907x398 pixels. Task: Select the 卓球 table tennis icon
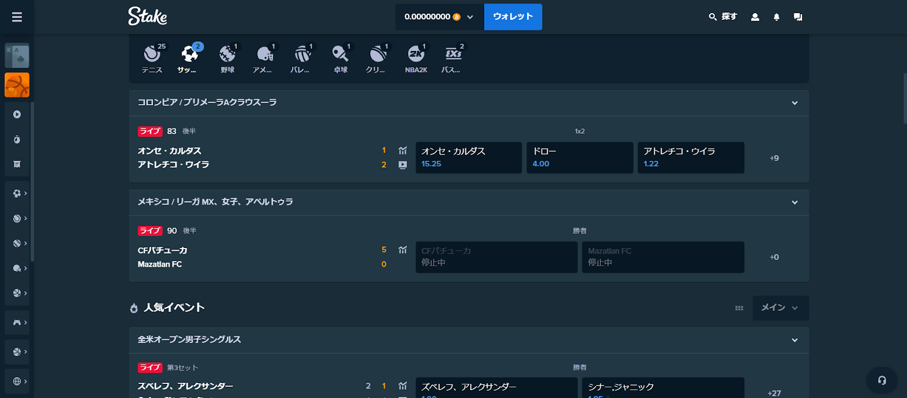340,59
